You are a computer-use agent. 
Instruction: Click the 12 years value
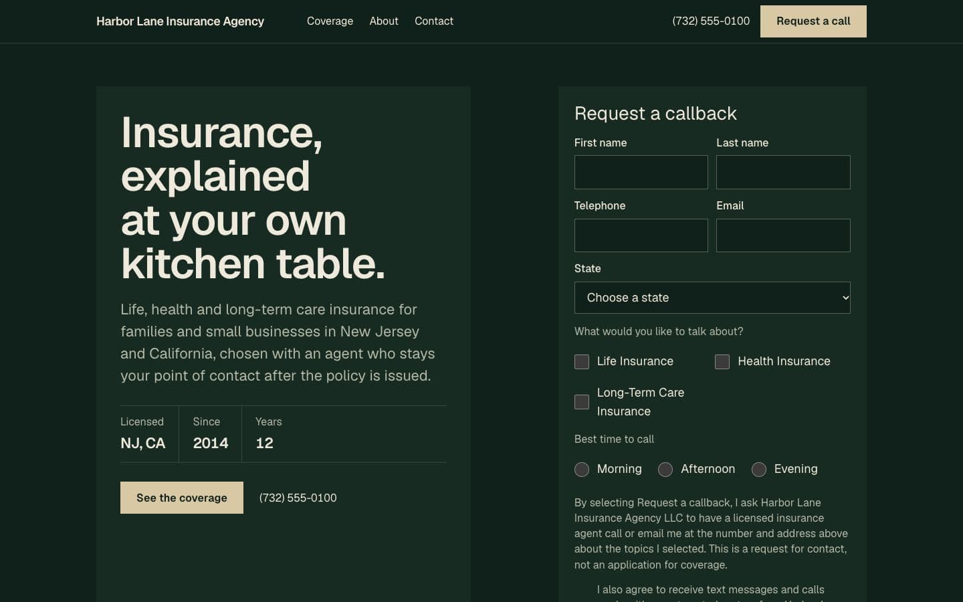pyautogui.click(x=264, y=443)
